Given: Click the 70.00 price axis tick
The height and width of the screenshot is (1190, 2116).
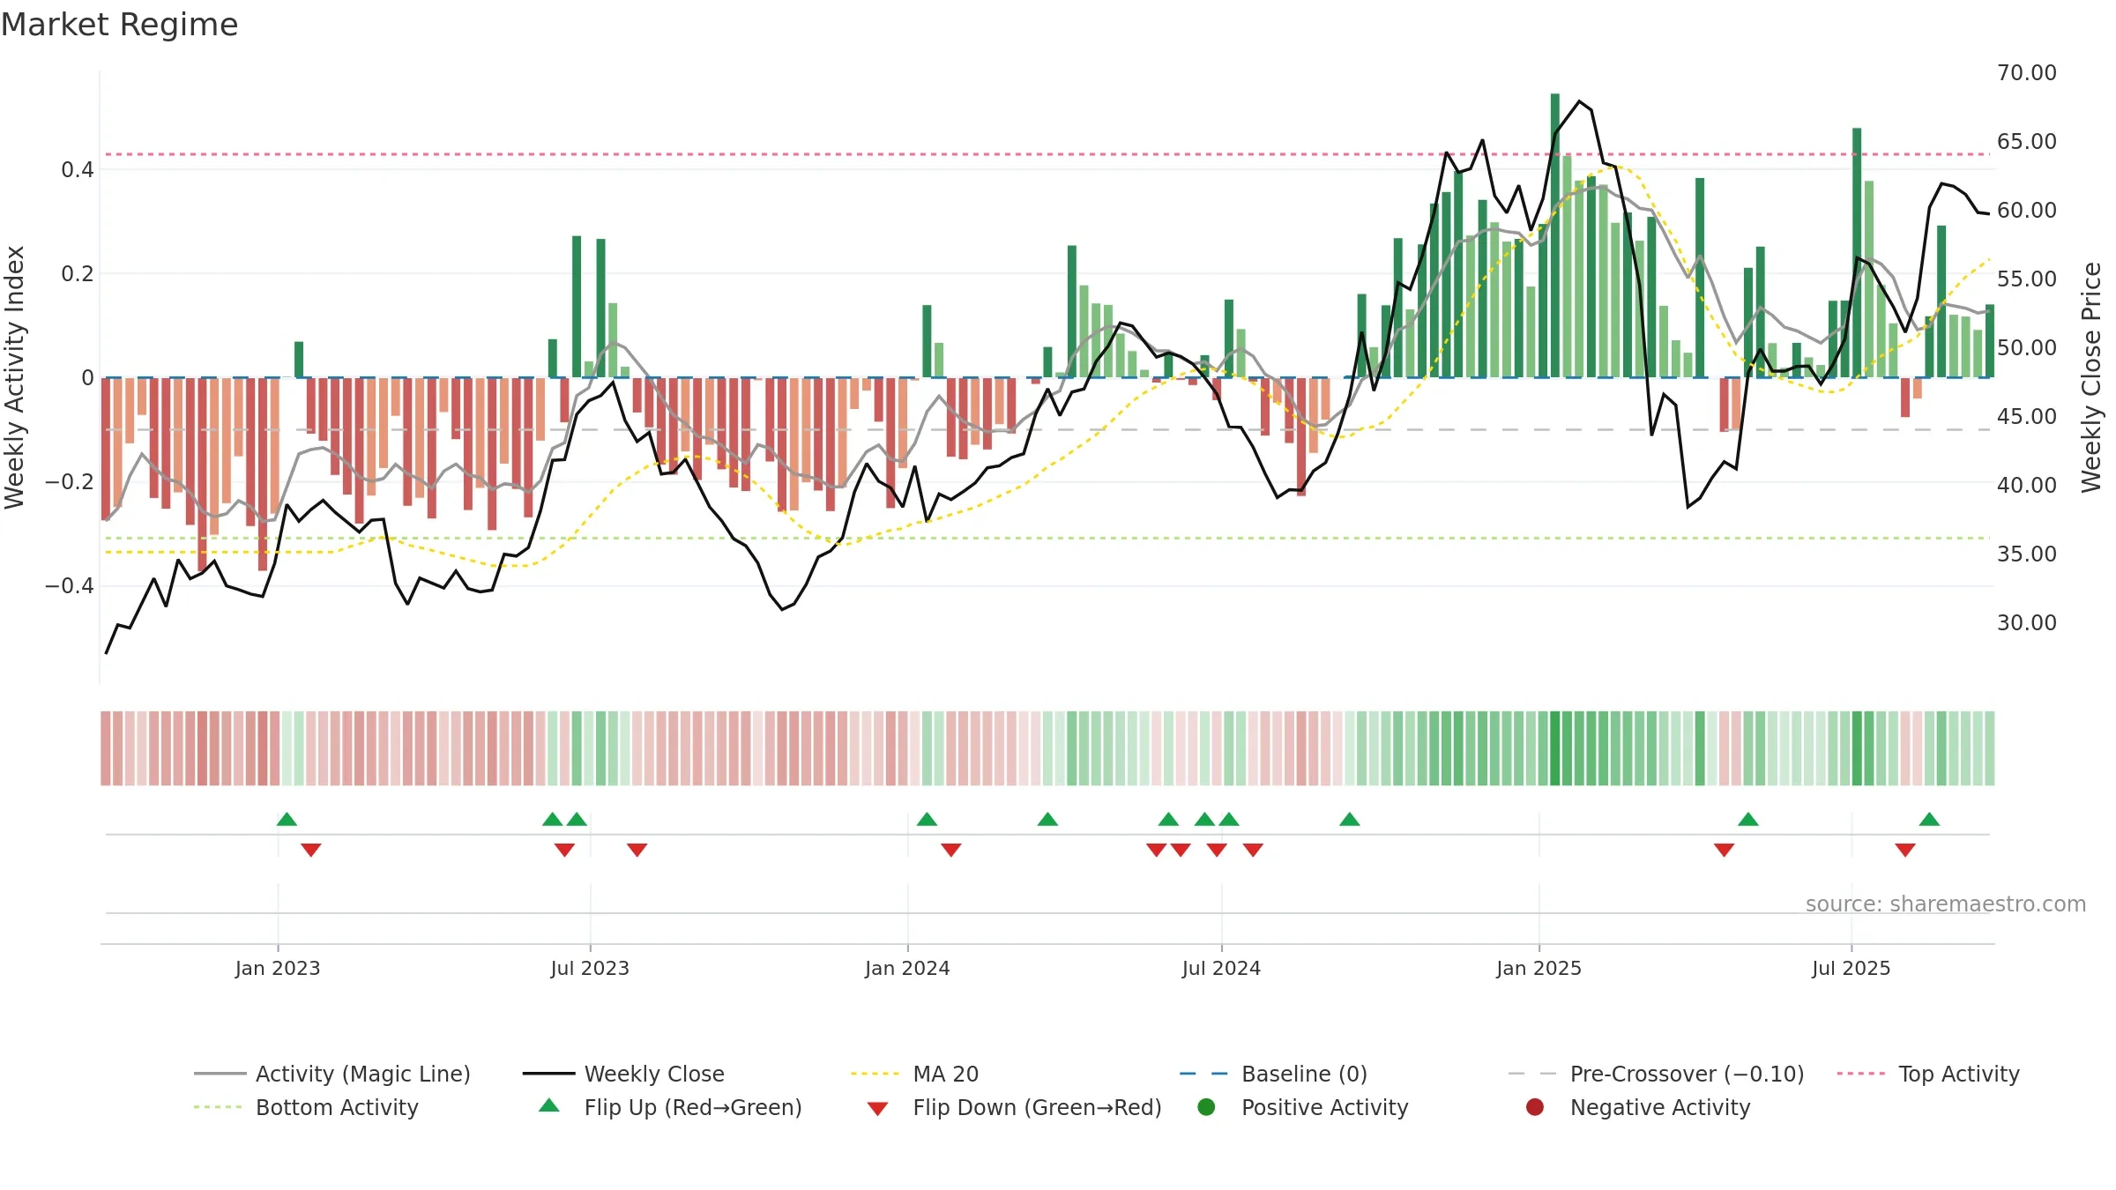Looking at the screenshot, I should (x=2027, y=72).
